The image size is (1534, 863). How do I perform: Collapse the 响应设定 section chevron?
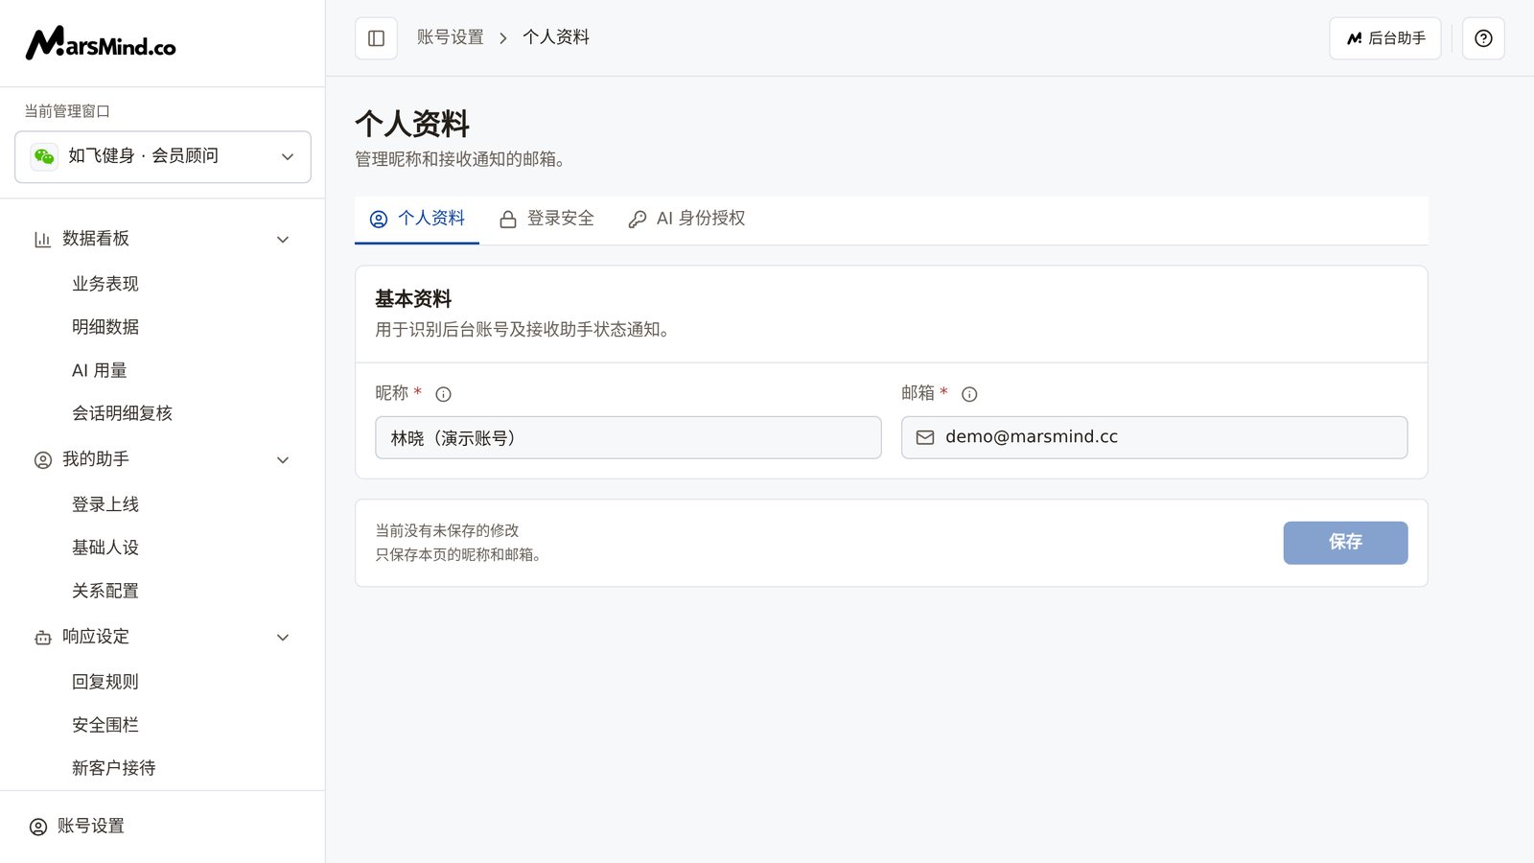(x=283, y=638)
